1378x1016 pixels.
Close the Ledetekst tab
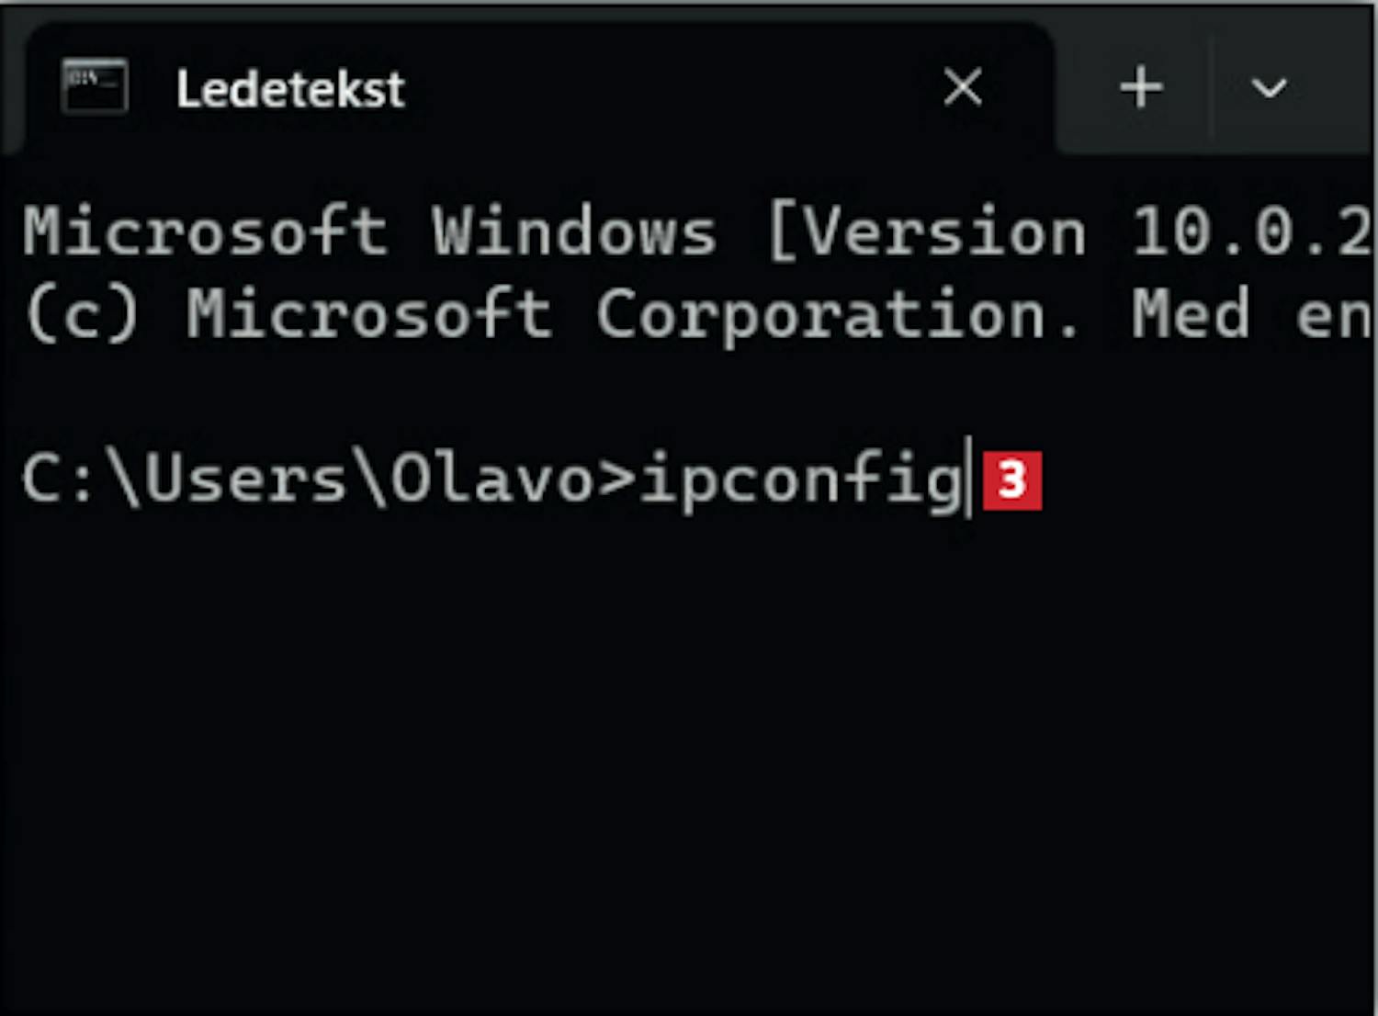click(963, 87)
